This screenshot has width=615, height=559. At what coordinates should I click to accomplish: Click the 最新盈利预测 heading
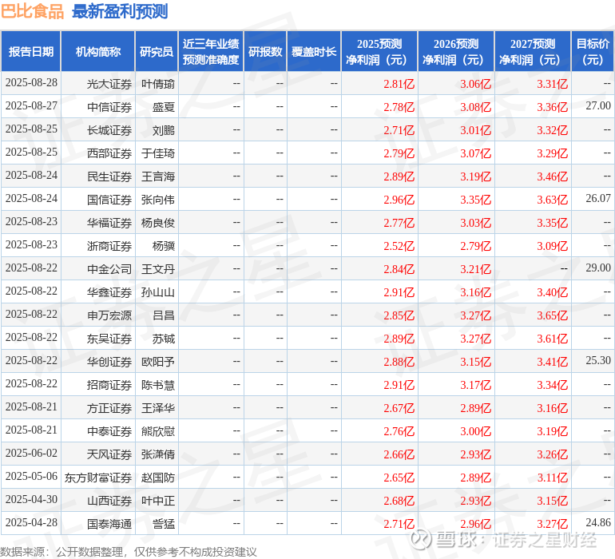tap(120, 11)
